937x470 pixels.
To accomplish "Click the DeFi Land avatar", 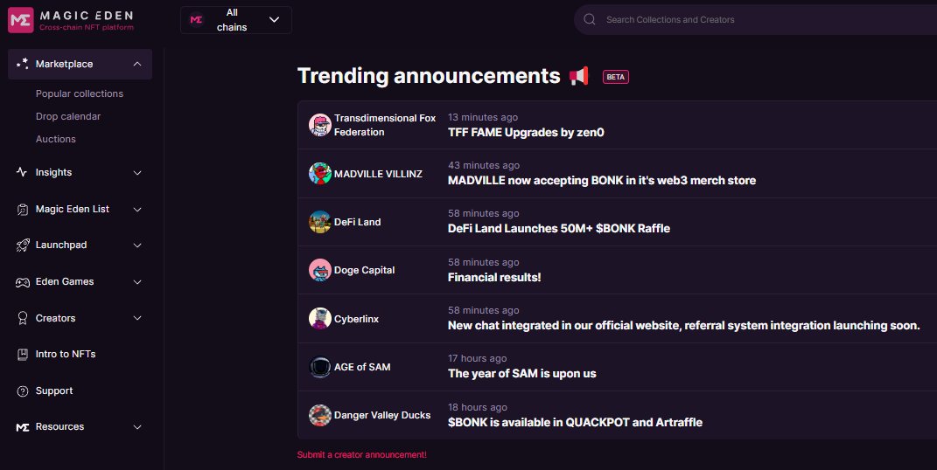I will (x=319, y=222).
